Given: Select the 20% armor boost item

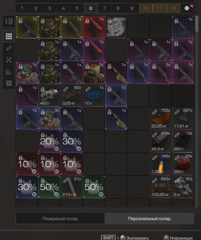Looking at the screenshot, I should (x=49, y=141).
